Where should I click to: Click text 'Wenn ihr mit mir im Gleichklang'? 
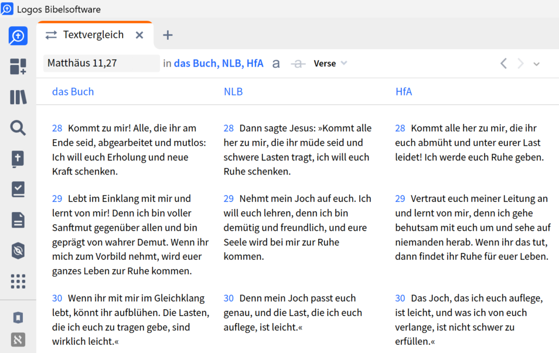(136, 298)
